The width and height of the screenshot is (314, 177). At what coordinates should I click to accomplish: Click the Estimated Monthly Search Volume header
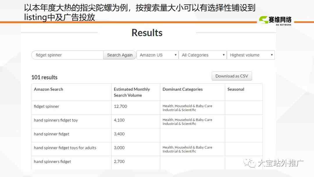[132, 92]
